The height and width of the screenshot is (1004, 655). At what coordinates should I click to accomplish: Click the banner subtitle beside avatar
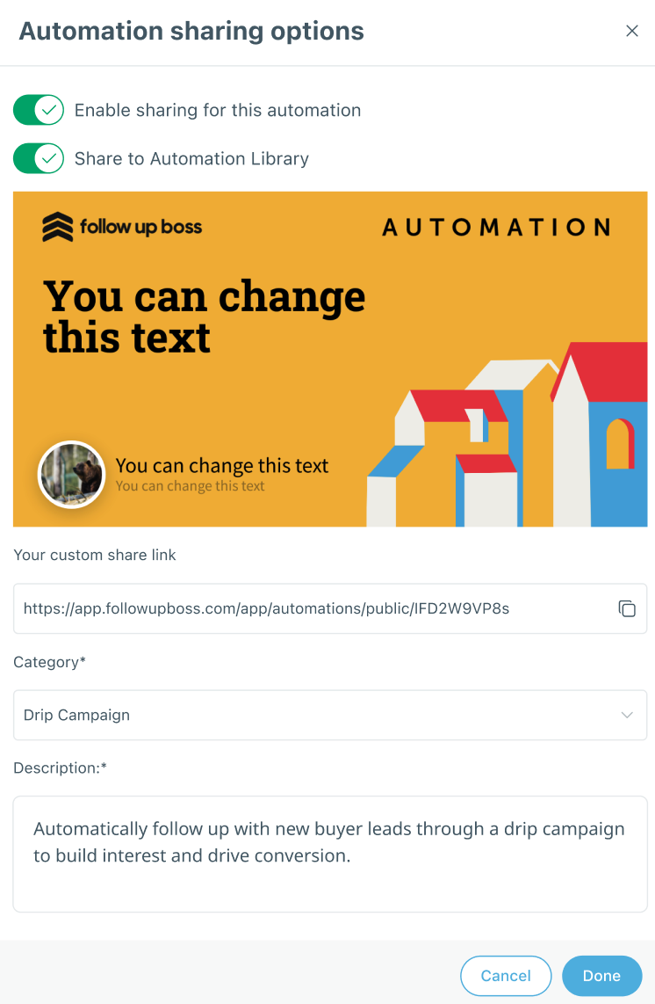coord(222,466)
